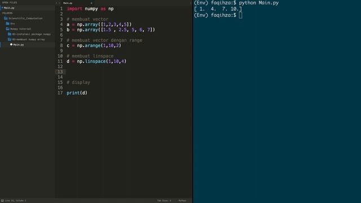The height and width of the screenshot is (203, 361).
Task: Click 'array' in line 4 assignment
Action: pyautogui.click(x=91, y=24)
